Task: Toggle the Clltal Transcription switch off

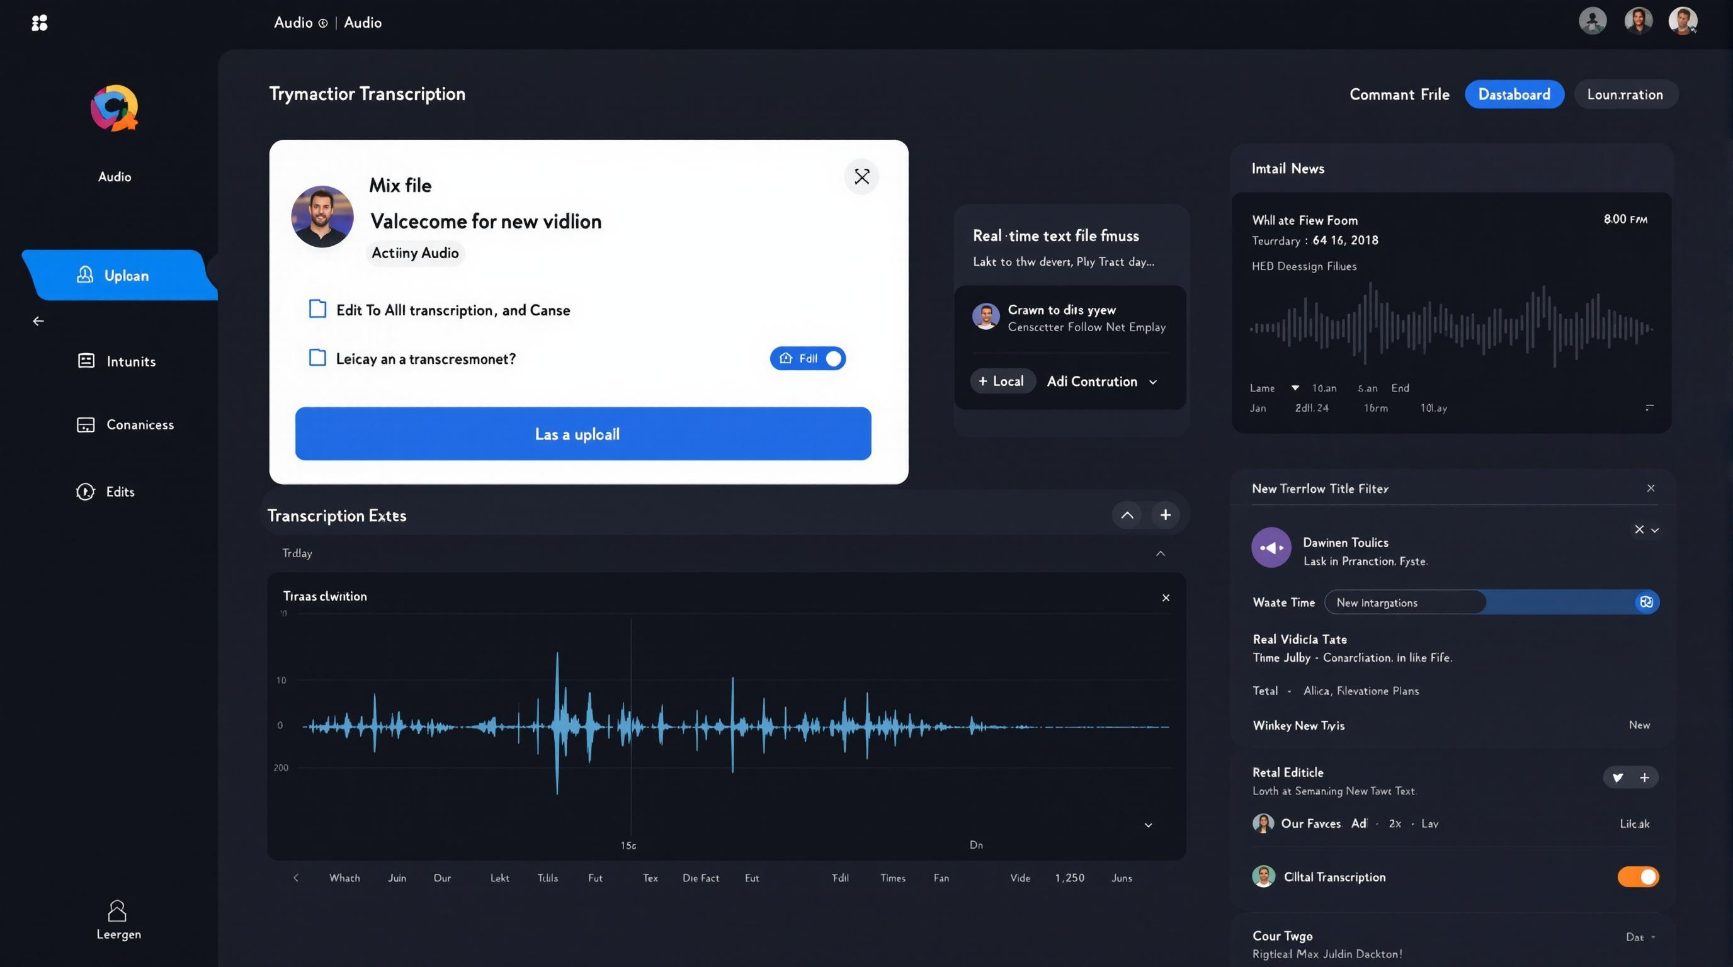Action: pos(1638,876)
